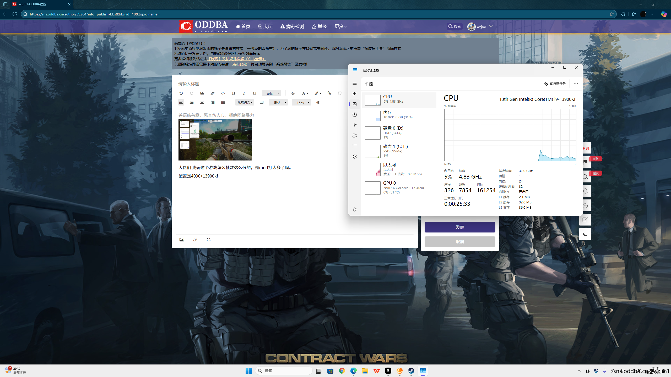The image size is (671, 377).
Task: Click the 点击此处 help link
Action: coord(240,64)
